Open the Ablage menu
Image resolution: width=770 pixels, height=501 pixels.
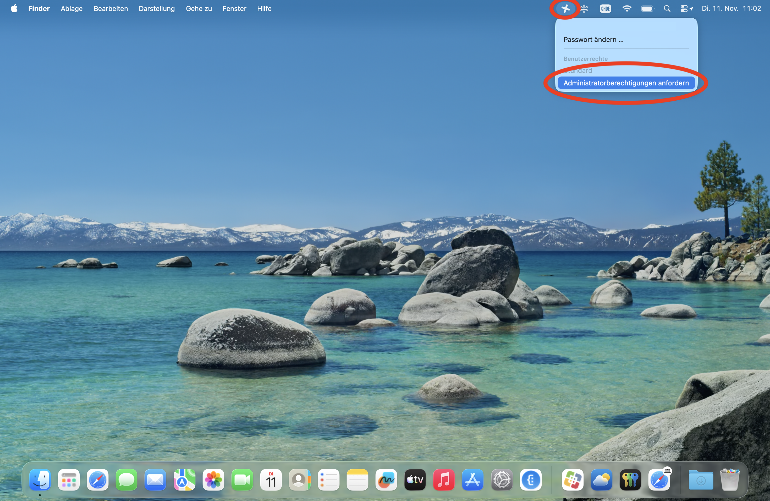click(x=71, y=8)
